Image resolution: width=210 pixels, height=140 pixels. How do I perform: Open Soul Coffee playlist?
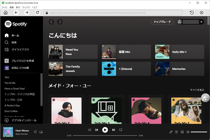(11, 111)
